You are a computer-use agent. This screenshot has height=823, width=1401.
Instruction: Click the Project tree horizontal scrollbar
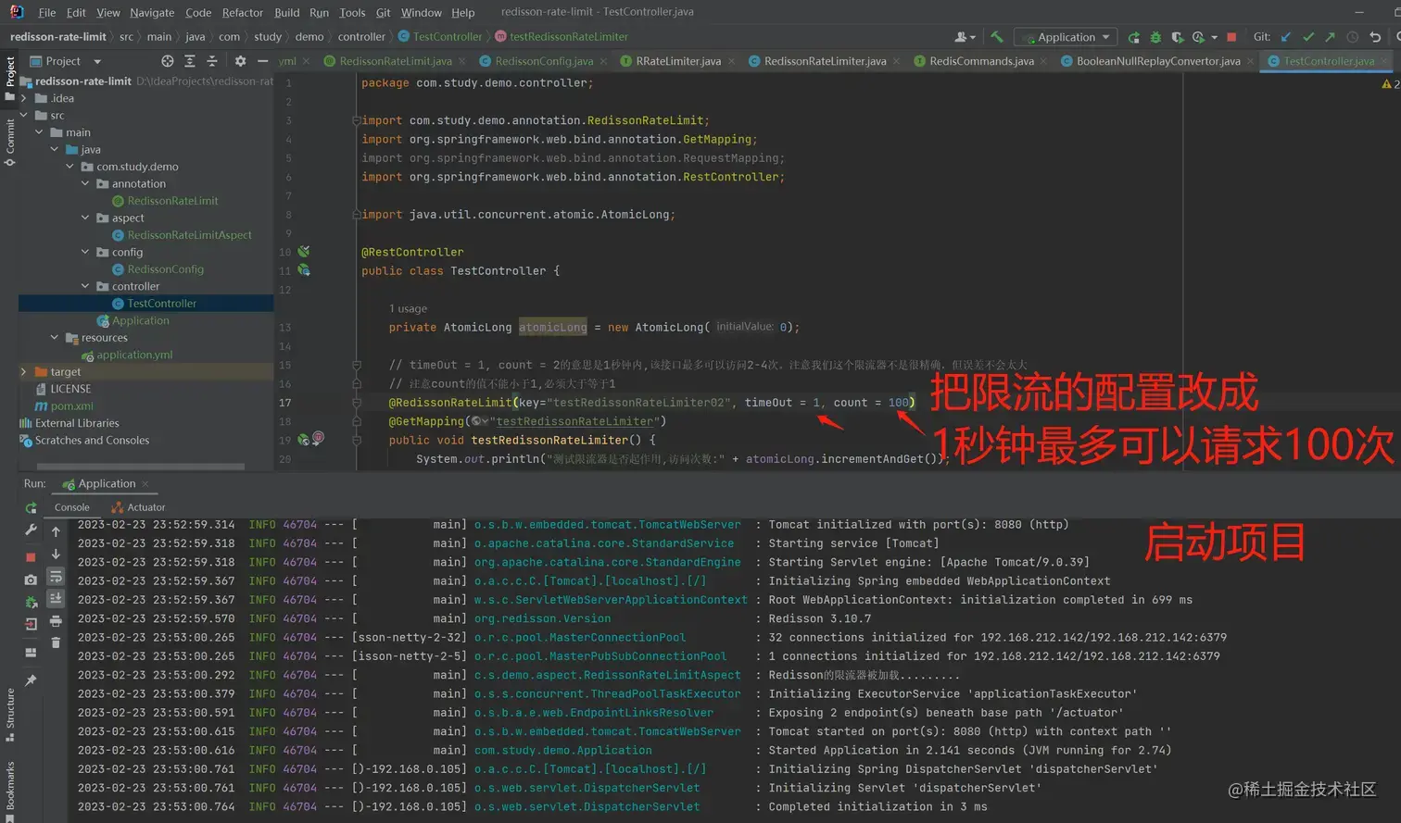tap(139, 467)
